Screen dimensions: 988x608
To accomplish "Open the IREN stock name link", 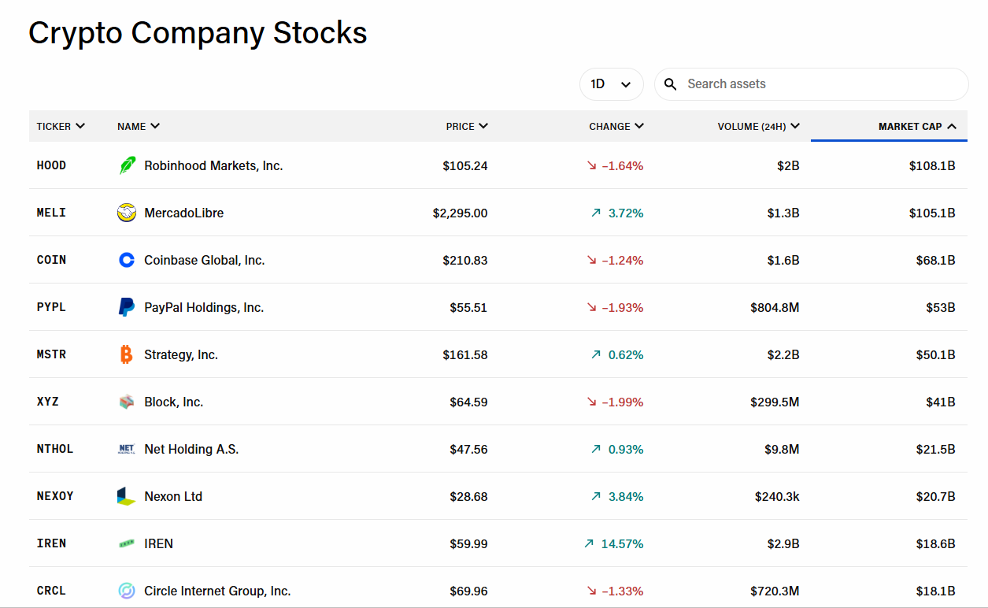I will point(158,543).
